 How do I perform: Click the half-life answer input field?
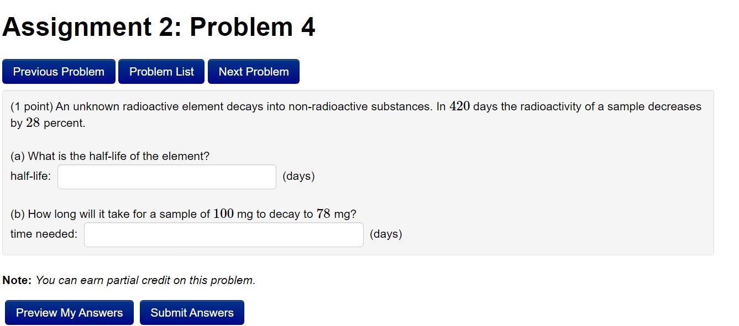[x=166, y=176]
